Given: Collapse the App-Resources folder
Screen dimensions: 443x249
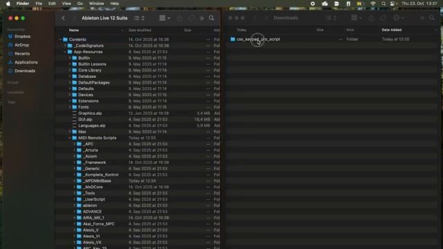Looking at the screenshot, I should [x=65, y=52].
